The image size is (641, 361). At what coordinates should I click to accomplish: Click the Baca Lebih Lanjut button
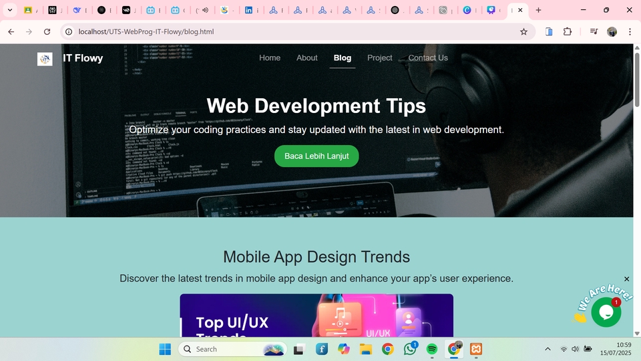[316, 156]
